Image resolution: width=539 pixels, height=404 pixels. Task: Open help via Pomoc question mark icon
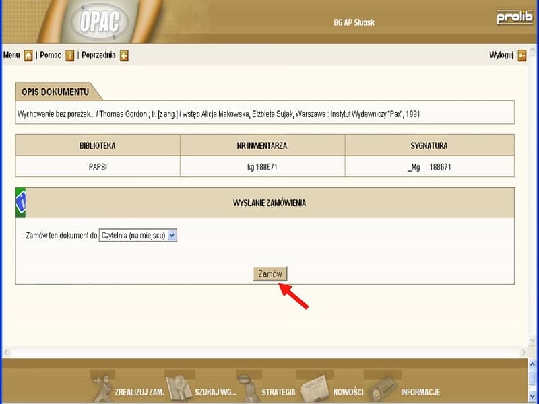[70, 56]
